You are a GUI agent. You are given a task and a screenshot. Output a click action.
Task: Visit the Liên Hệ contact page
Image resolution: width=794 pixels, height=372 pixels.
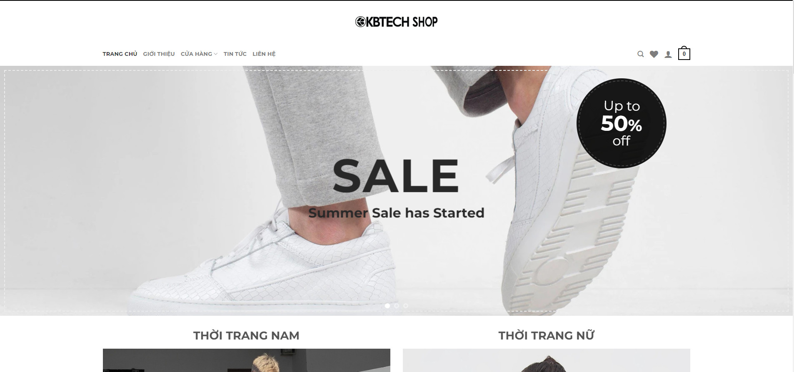(264, 54)
